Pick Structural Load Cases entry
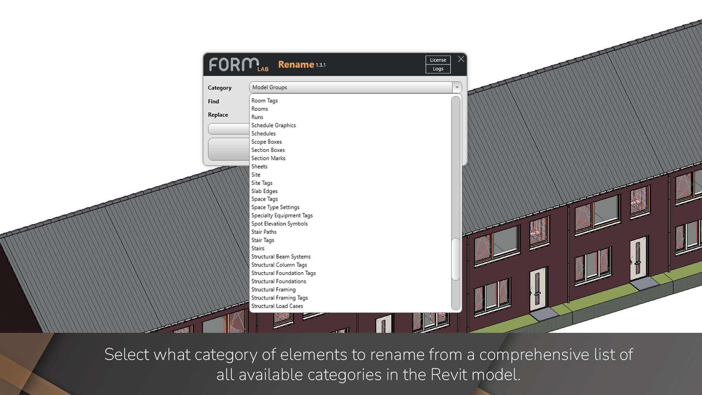702x395 pixels. [277, 306]
